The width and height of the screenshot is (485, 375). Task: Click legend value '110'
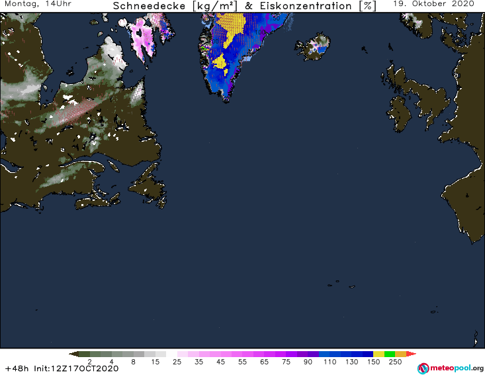click(330, 362)
